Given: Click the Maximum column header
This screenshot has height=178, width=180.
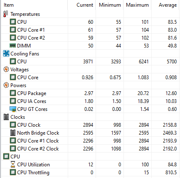Looking at the screenshot, I should pyautogui.click(x=137, y=5).
